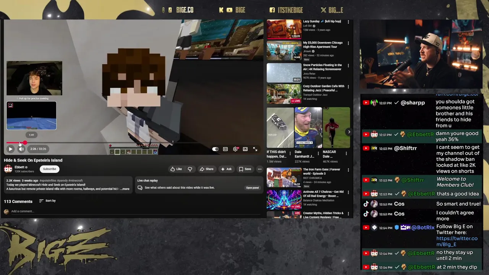Click the X icon next to BIG_E

(x=324, y=10)
